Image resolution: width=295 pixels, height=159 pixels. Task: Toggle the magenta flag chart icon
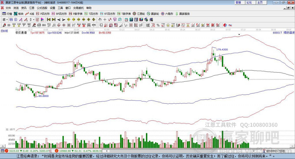point(43,20)
